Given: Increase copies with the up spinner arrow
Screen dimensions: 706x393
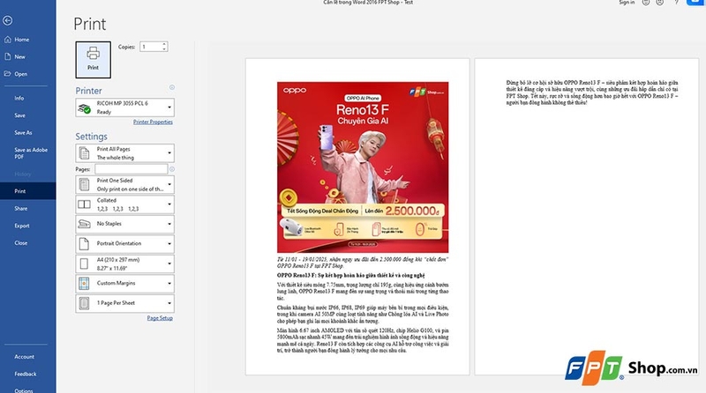Looking at the screenshot, I should [x=164, y=44].
